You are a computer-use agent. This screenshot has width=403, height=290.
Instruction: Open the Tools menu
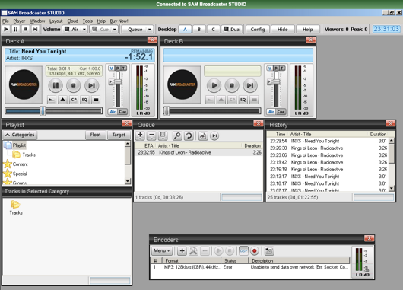click(x=87, y=21)
